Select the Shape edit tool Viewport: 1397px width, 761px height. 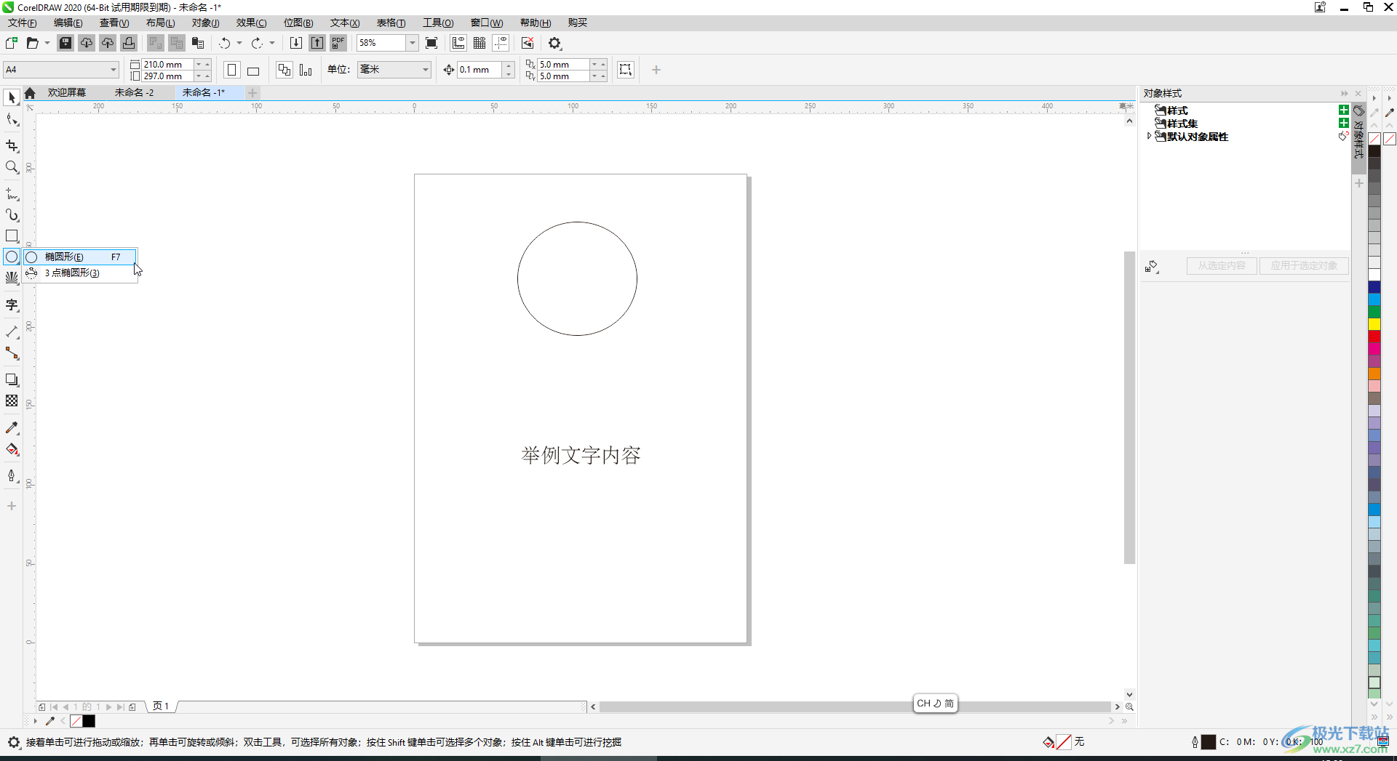pos(12,121)
